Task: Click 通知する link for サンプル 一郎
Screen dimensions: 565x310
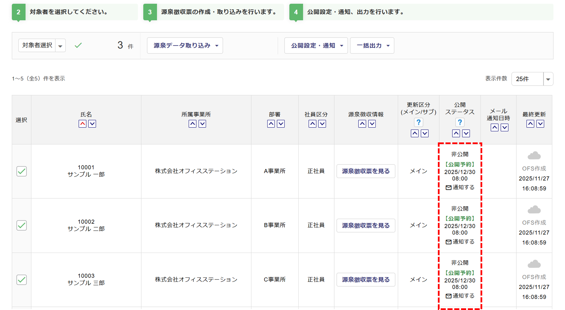Action: pos(460,187)
